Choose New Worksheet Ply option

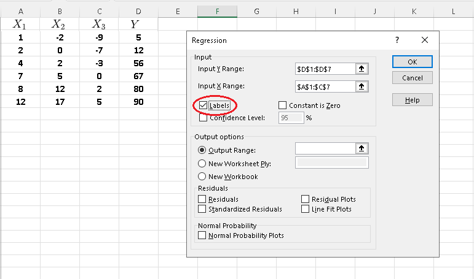click(x=202, y=163)
